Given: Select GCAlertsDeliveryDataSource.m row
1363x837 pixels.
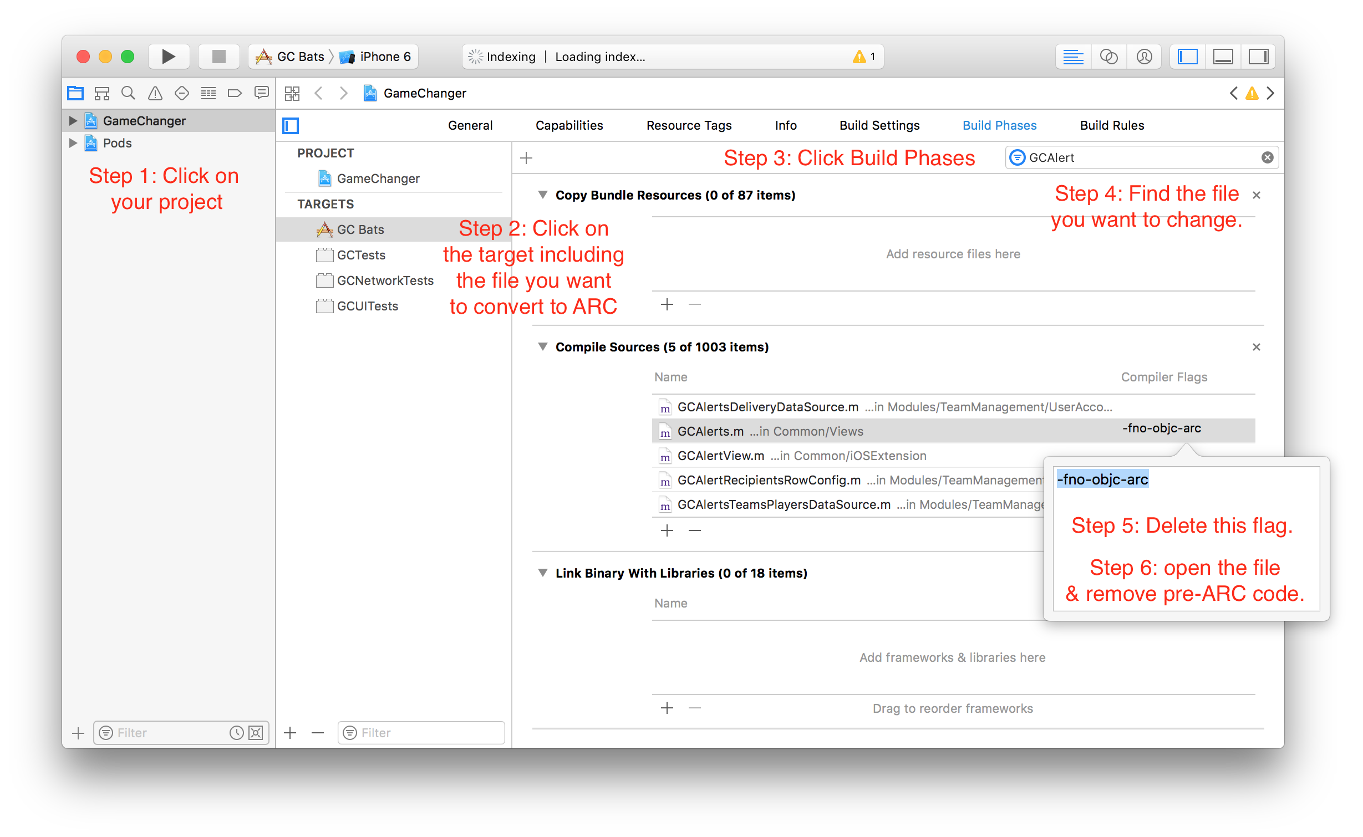Looking at the screenshot, I should (953, 407).
